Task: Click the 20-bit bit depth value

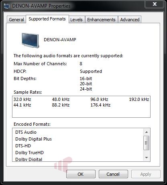Action: pyautogui.click(x=86, y=84)
